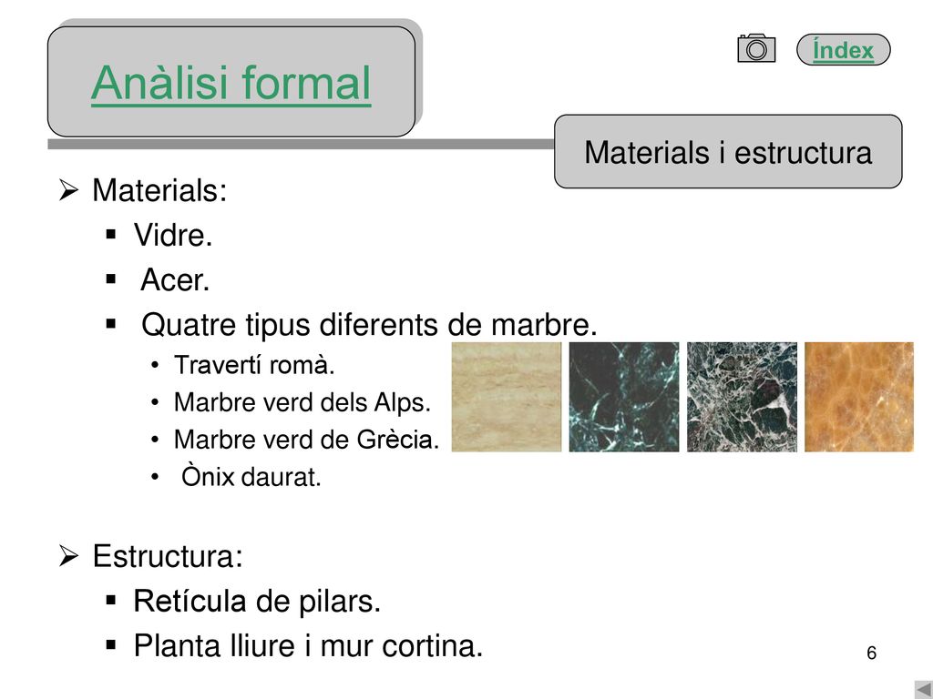Viewport: 933px width, 699px height.
Task: Click the Anàlisi formal title link
Action: click(231, 83)
